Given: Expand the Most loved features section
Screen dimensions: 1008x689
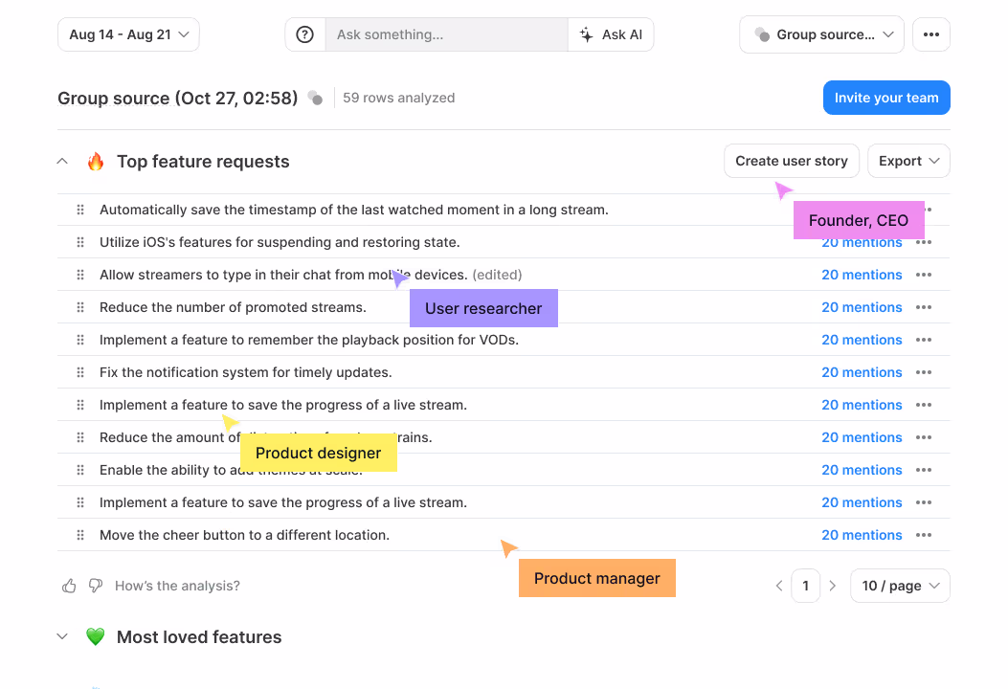Looking at the screenshot, I should [62, 637].
